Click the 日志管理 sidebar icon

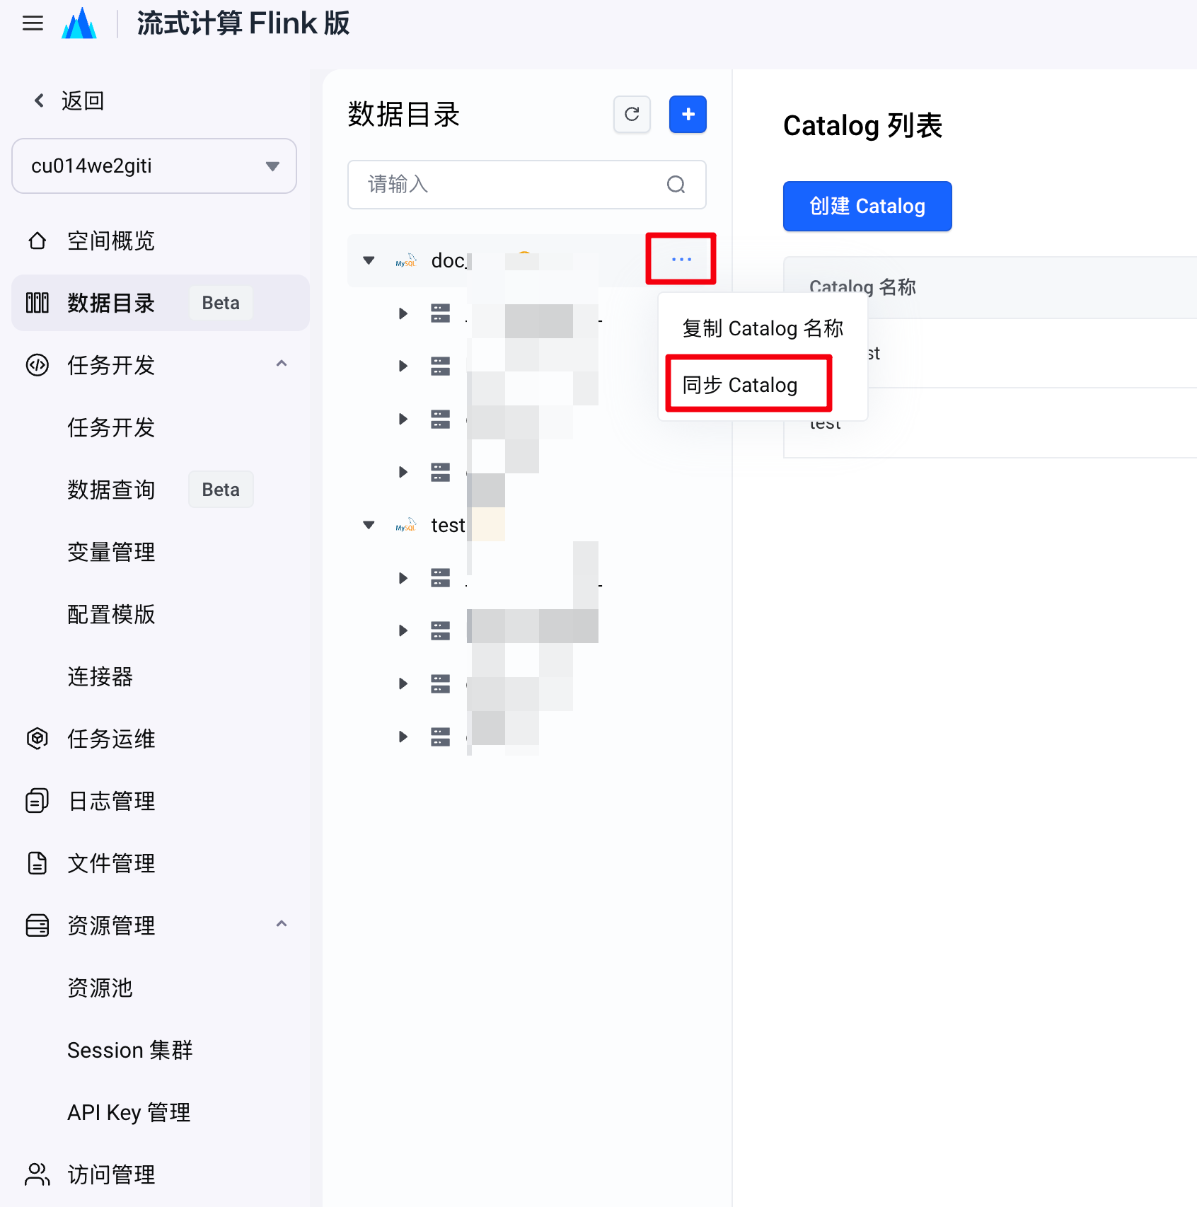pyautogui.click(x=37, y=801)
